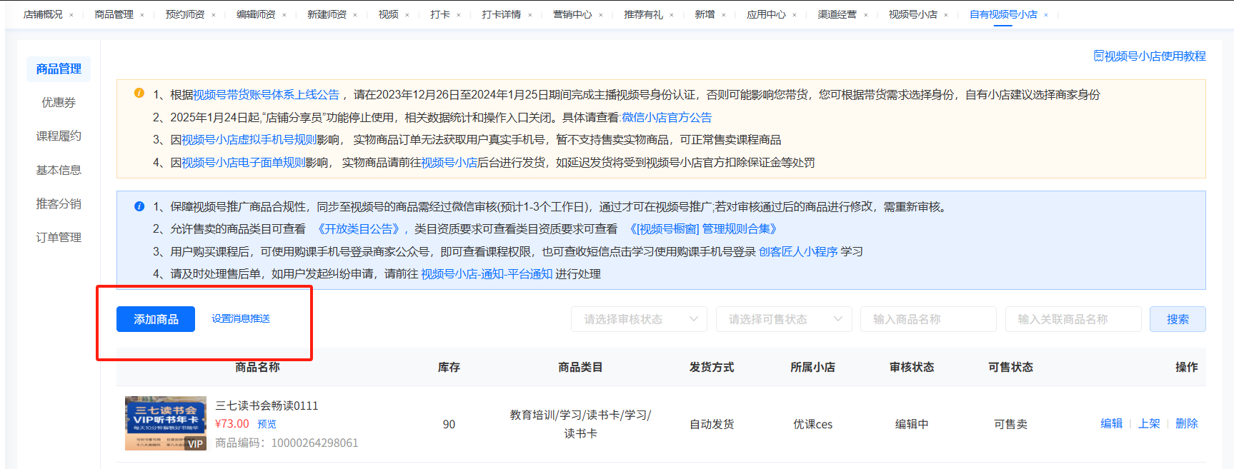
Task: Switch to the 应用中心 tab
Action: 766,14
